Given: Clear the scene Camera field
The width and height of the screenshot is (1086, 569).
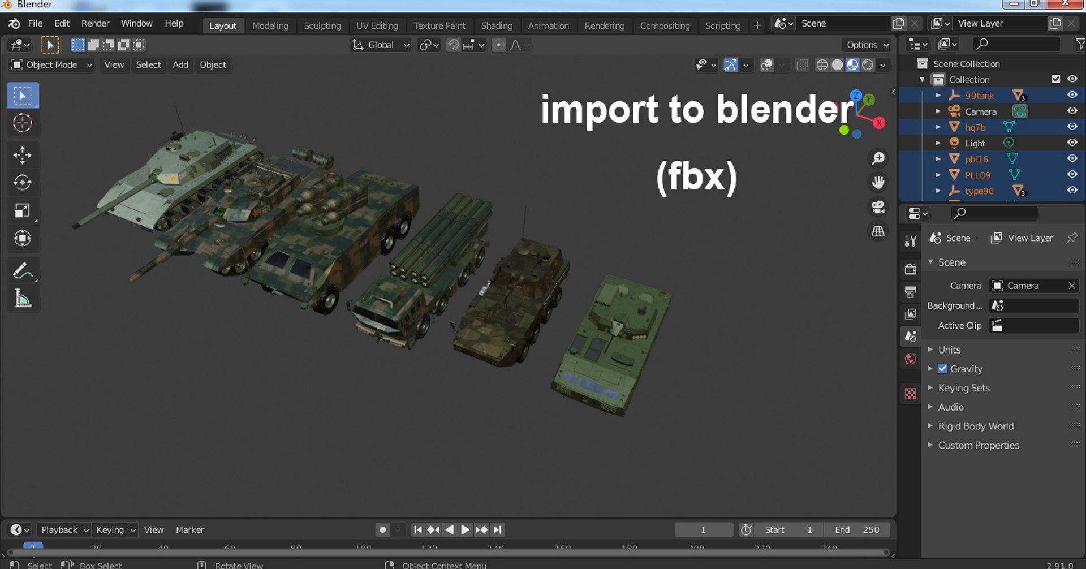Looking at the screenshot, I should (x=1071, y=286).
